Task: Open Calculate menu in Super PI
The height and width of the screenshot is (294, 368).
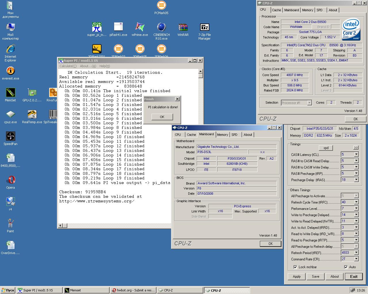Action: click(68, 66)
